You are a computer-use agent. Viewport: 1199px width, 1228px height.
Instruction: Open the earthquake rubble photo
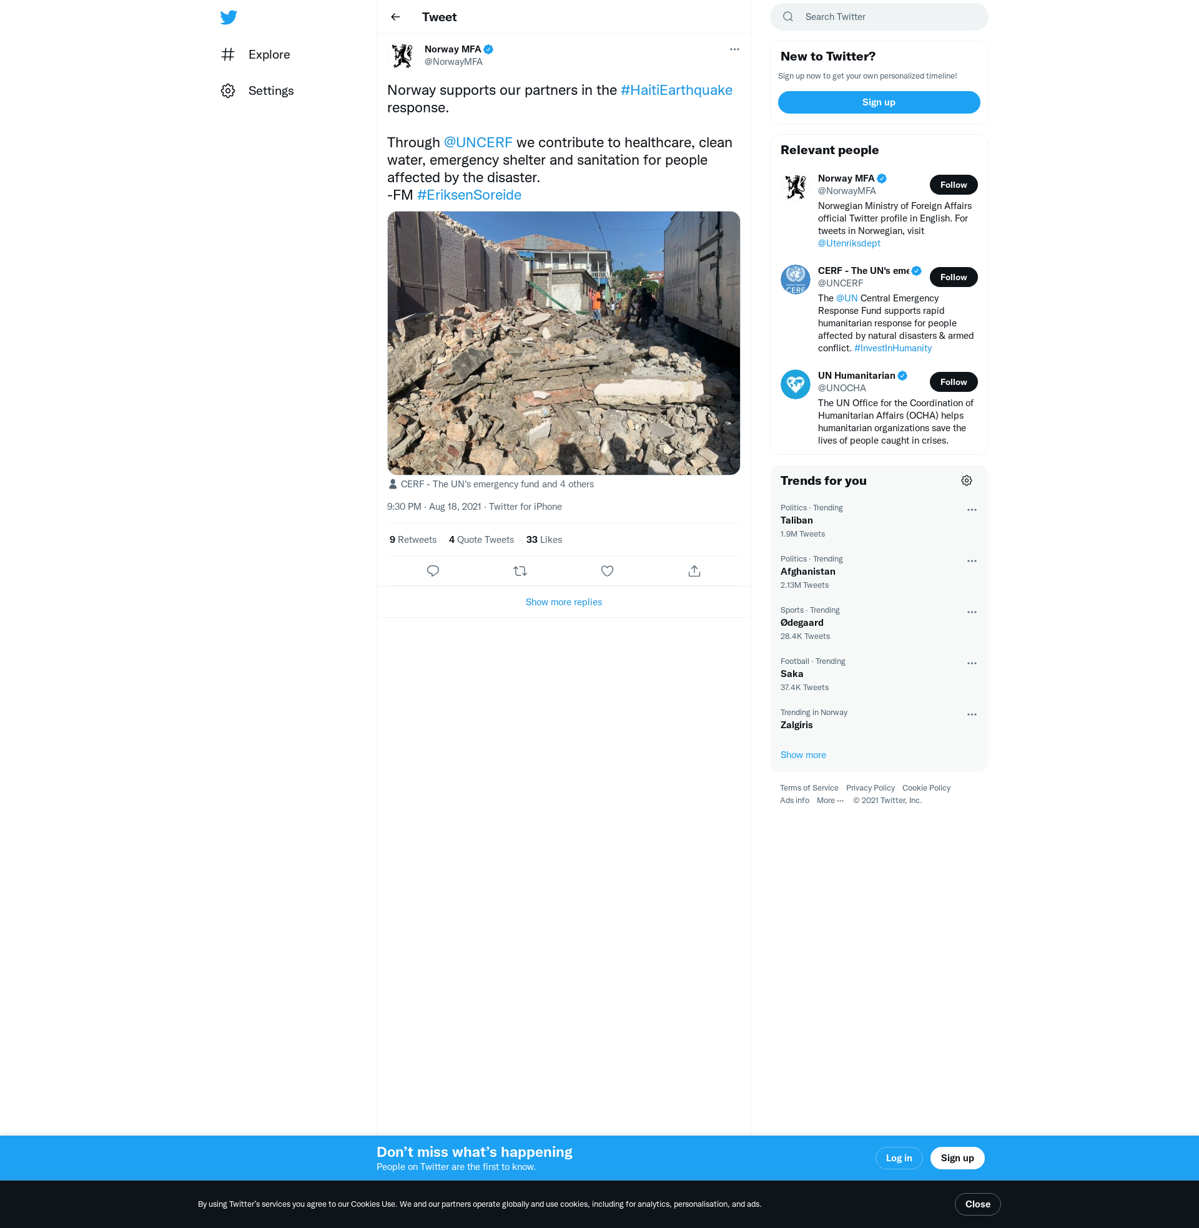point(564,343)
